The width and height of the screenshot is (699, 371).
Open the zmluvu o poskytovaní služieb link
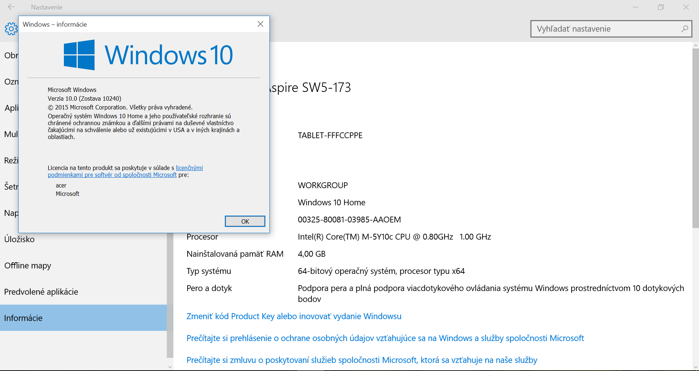(362, 360)
